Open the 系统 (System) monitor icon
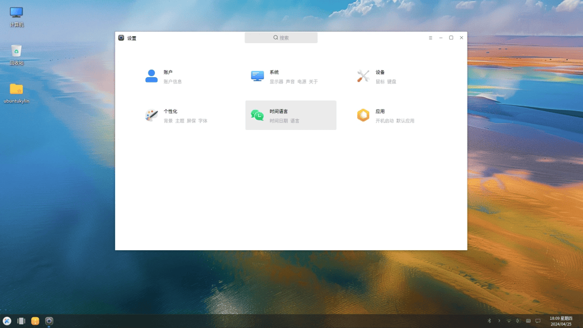 coord(257,76)
